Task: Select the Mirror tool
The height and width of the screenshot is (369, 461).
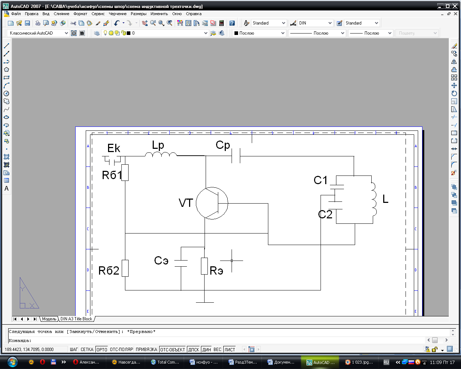Action: 454,62
